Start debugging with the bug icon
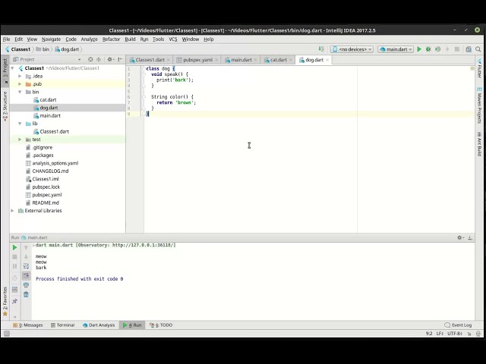The height and width of the screenshot is (364, 486). [428, 49]
